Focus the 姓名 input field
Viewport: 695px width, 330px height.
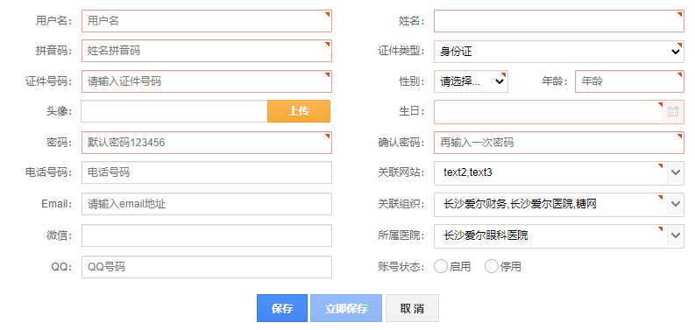(559, 21)
